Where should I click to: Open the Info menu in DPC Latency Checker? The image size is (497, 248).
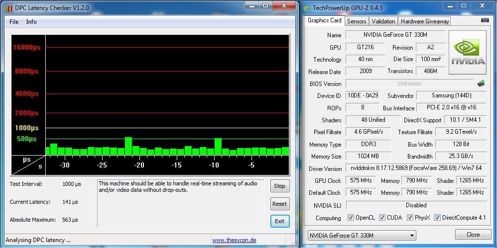pyautogui.click(x=31, y=22)
